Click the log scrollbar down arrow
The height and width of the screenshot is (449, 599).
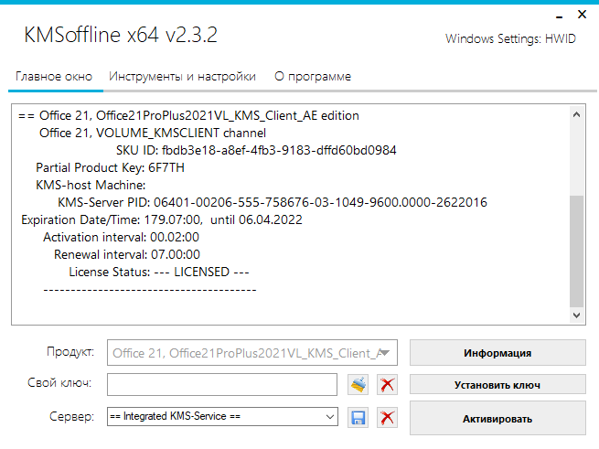point(576,315)
